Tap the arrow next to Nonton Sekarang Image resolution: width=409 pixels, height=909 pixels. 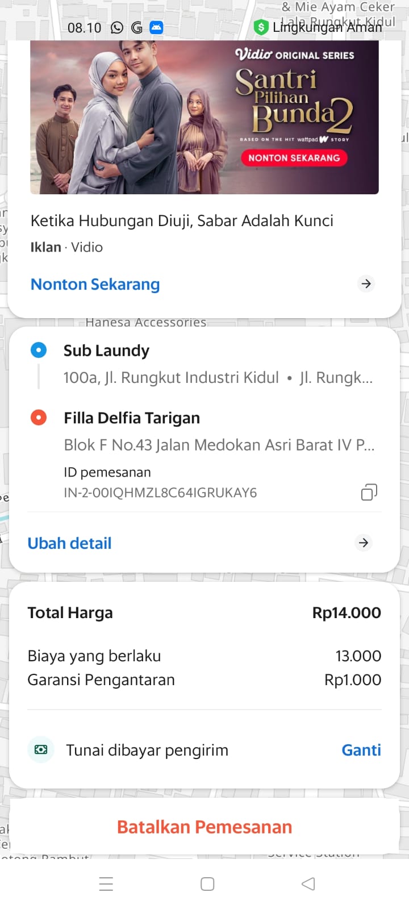(x=366, y=283)
